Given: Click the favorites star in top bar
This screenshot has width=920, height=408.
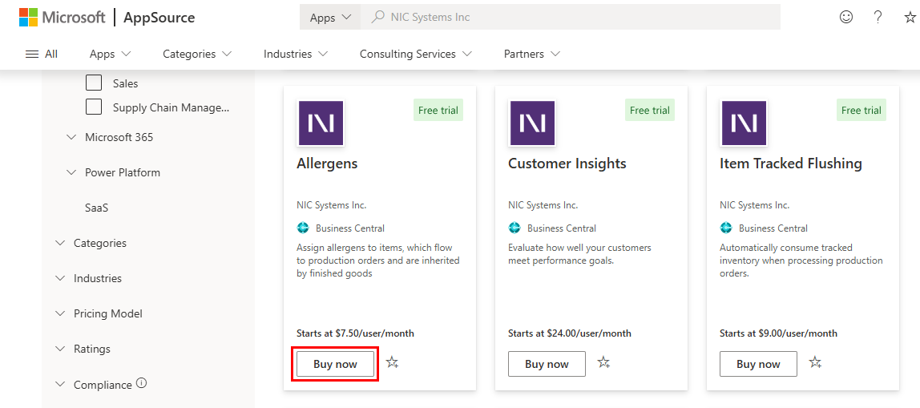Looking at the screenshot, I should pyautogui.click(x=910, y=17).
